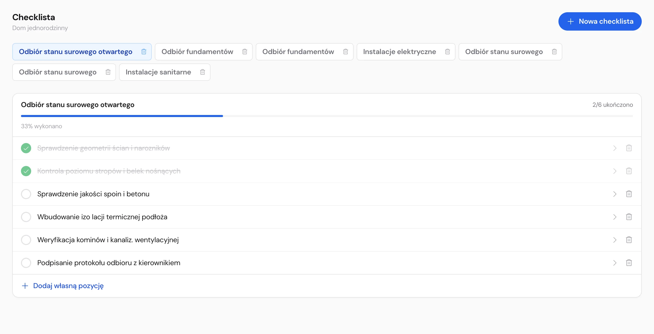654x334 pixels.
Task: Click text Wbudowanie izo lacji termicznej podłoża
Action: tap(102, 217)
